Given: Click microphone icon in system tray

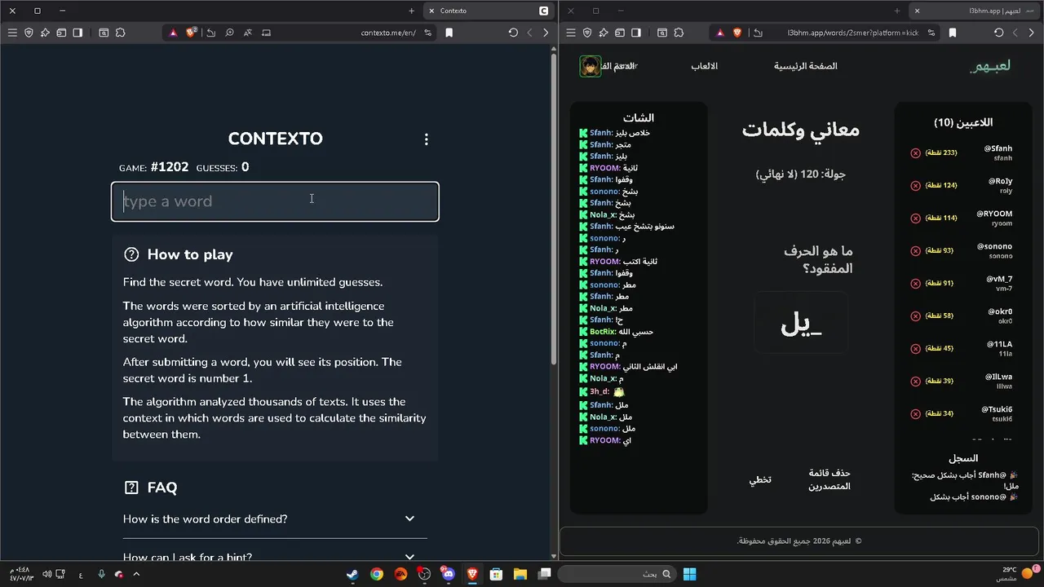Looking at the screenshot, I should tap(101, 574).
